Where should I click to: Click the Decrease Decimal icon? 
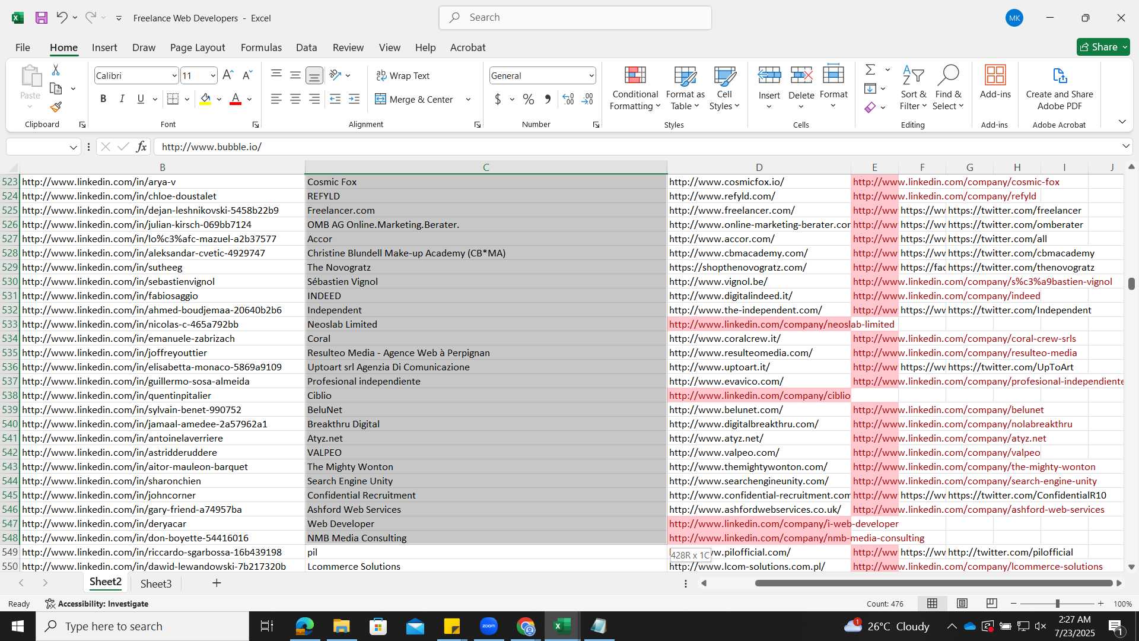[x=587, y=99]
